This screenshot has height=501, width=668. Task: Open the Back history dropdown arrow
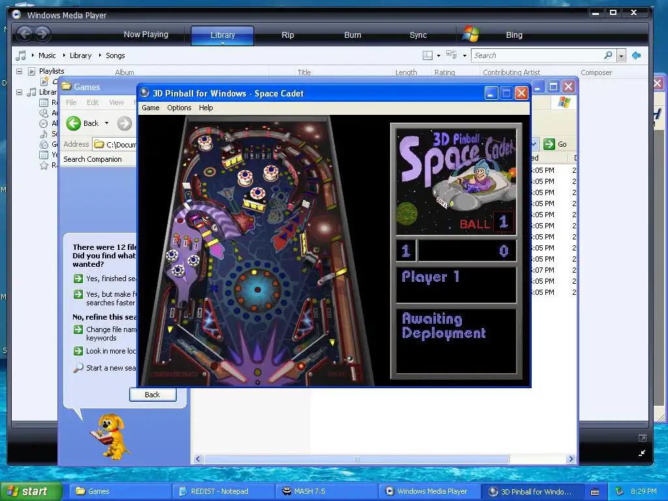[106, 123]
